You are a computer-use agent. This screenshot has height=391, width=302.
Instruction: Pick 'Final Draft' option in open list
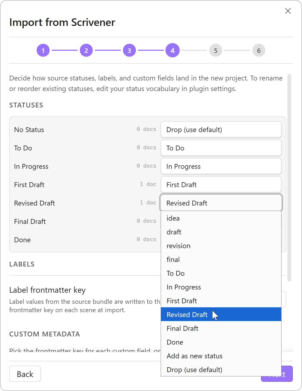click(221, 328)
